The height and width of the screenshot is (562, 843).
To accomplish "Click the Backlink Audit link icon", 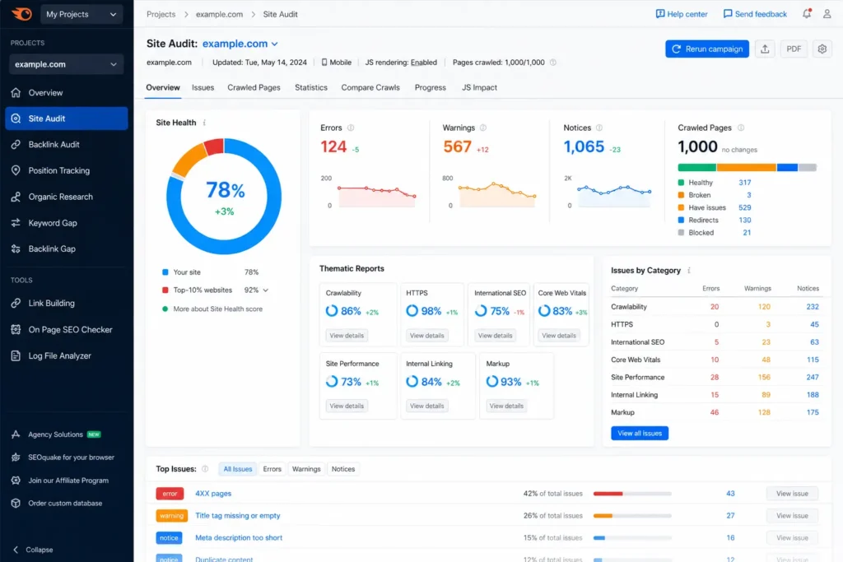I will pyautogui.click(x=16, y=145).
